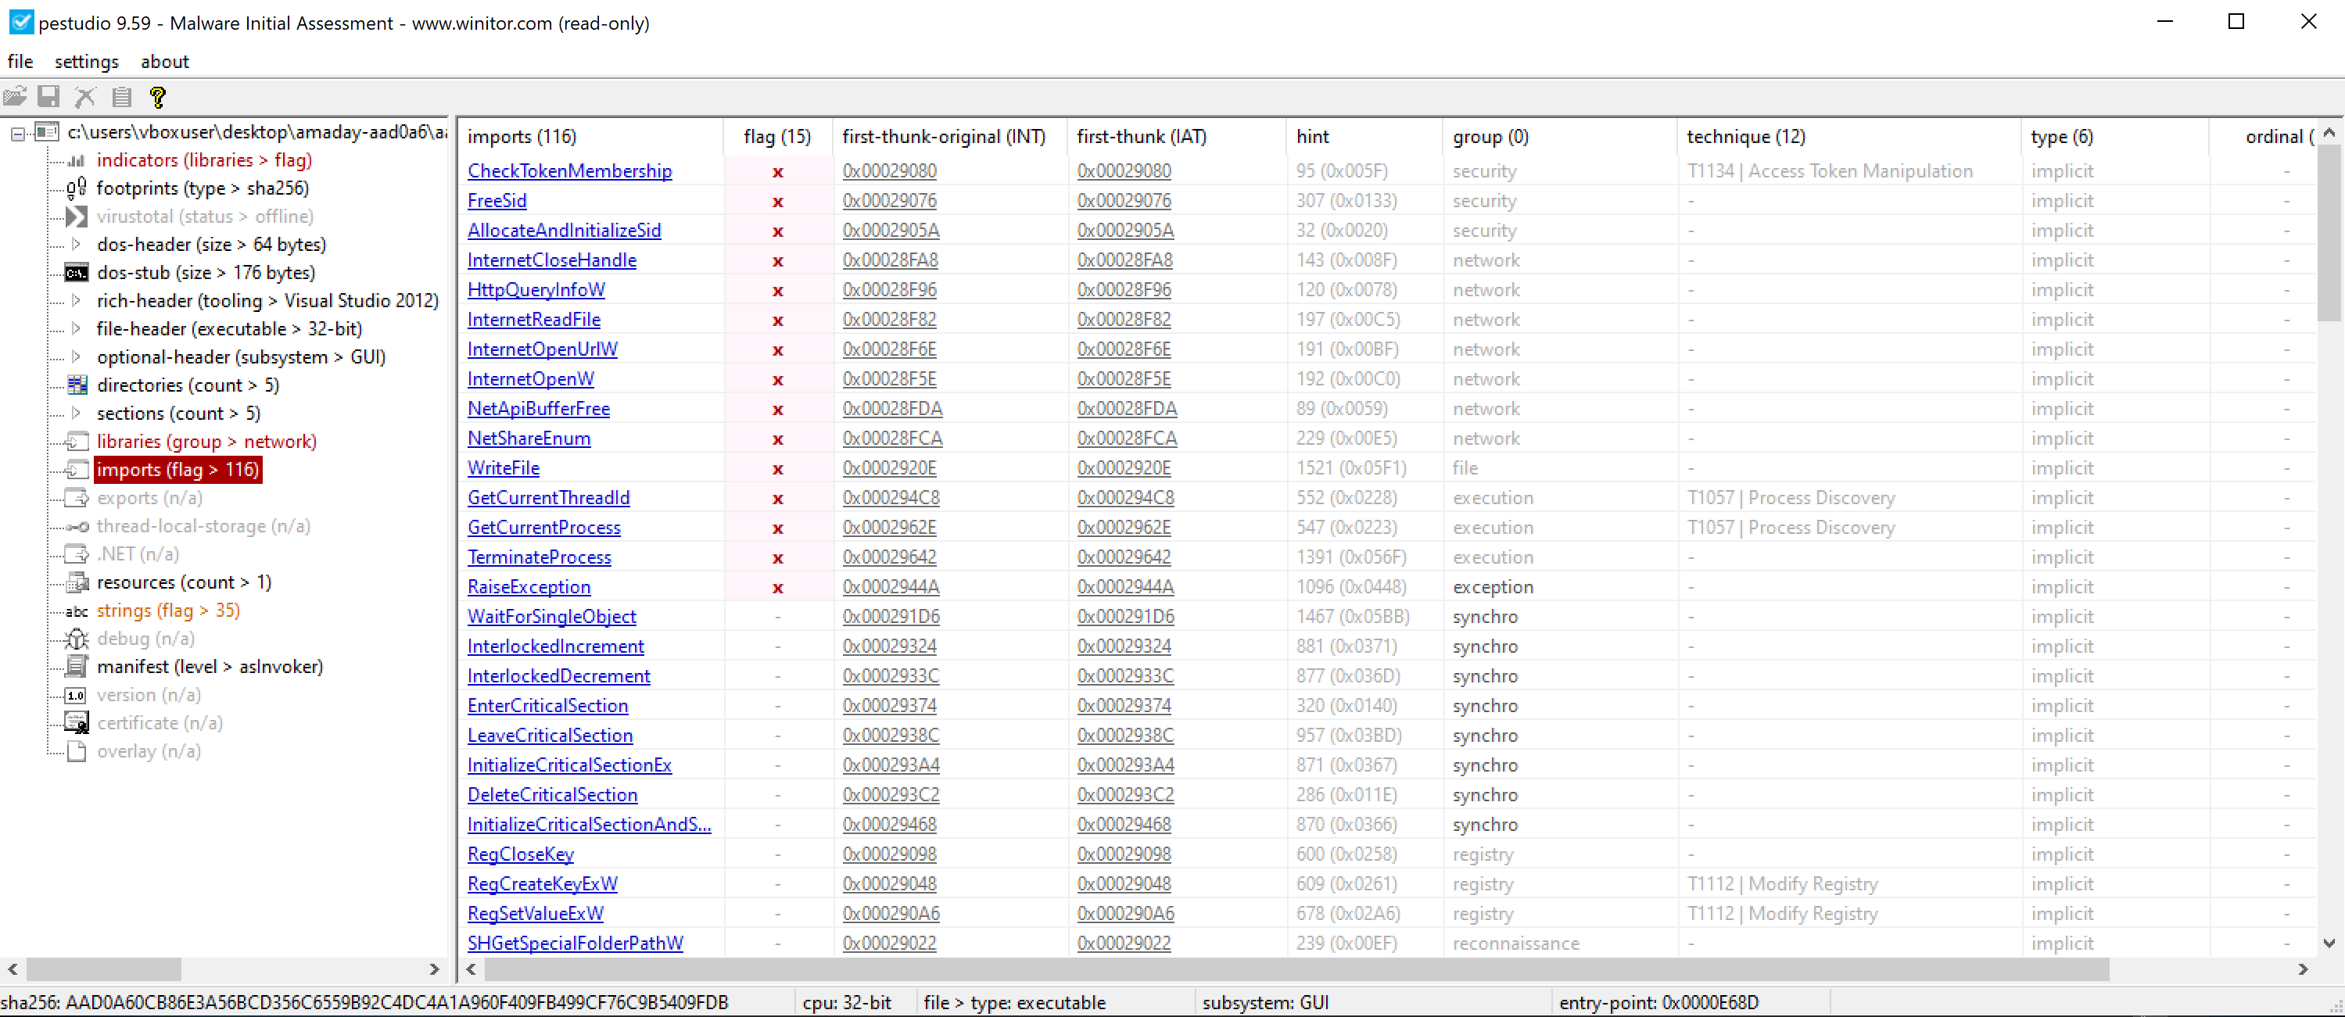Click the save floppy disk toolbar icon
The width and height of the screenshot is (2345, 1017).
49,96
